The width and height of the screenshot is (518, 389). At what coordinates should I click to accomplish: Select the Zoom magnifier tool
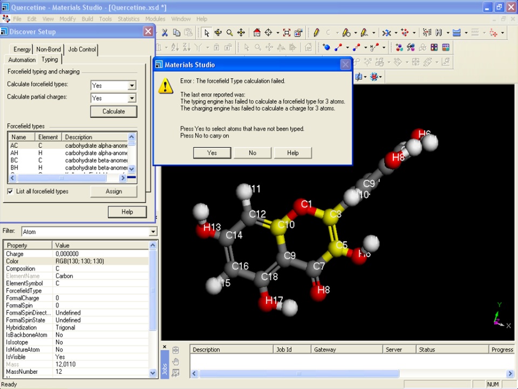coord(230,32)
